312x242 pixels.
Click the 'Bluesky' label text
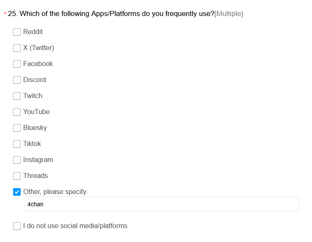[x=35, y=128]
